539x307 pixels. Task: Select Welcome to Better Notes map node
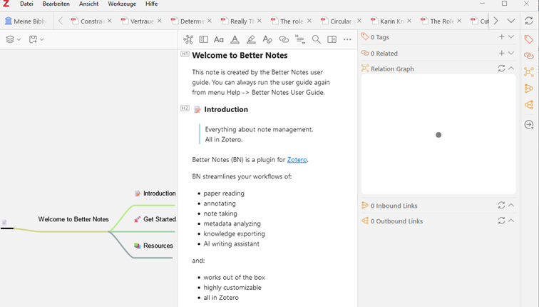click(73, 219)
